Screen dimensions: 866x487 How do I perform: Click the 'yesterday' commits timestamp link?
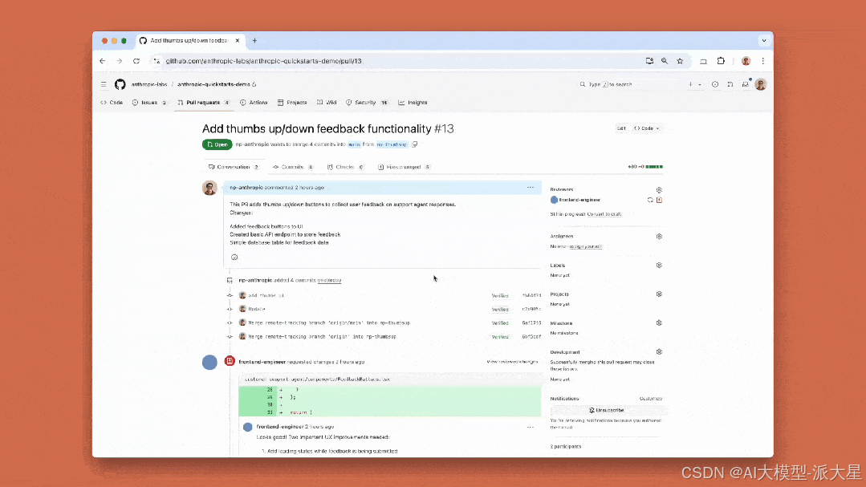(x=329, y=281)
